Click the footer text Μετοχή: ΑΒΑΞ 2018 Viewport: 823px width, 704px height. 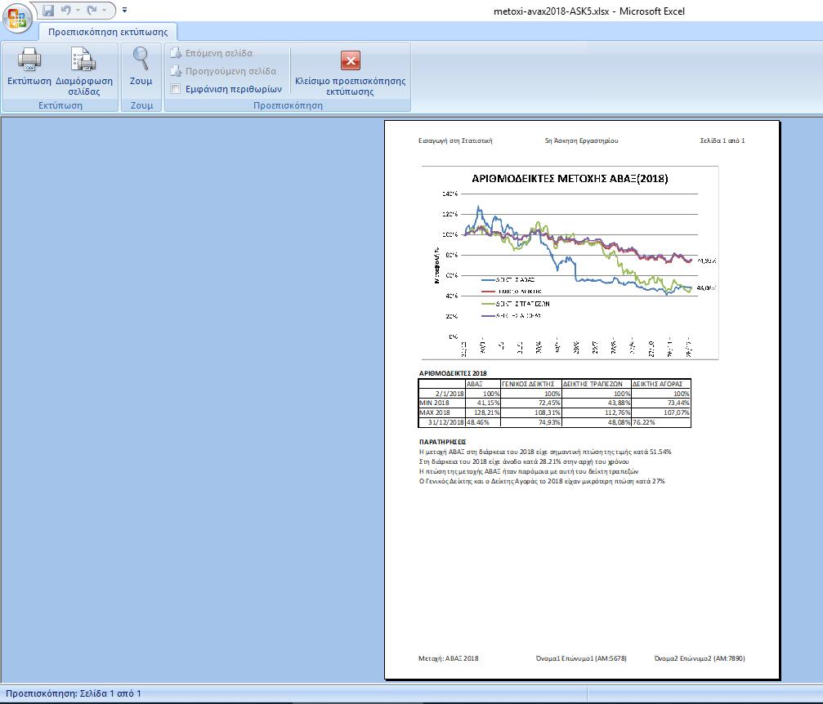tap(448, 658)
